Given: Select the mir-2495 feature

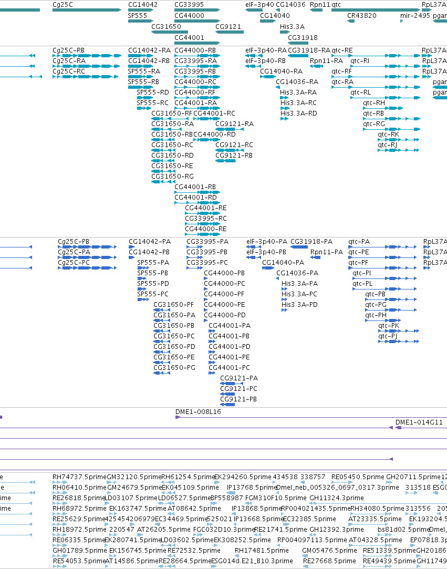Looking at the screenshot, I should pyautogui.click(x=415, y=16).
